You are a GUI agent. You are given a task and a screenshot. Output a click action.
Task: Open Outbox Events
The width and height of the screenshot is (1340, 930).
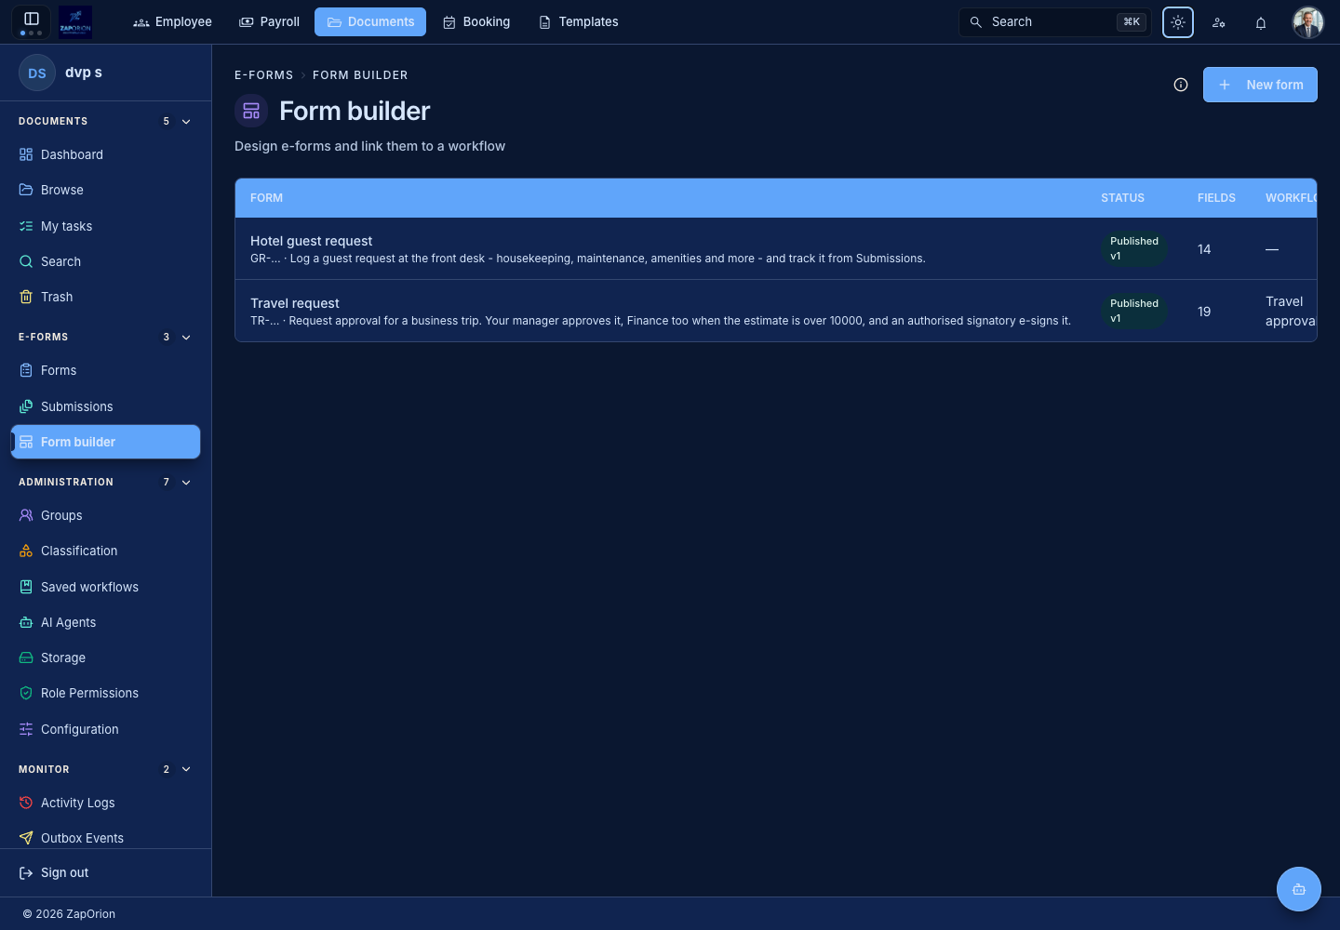pos(105,838)
